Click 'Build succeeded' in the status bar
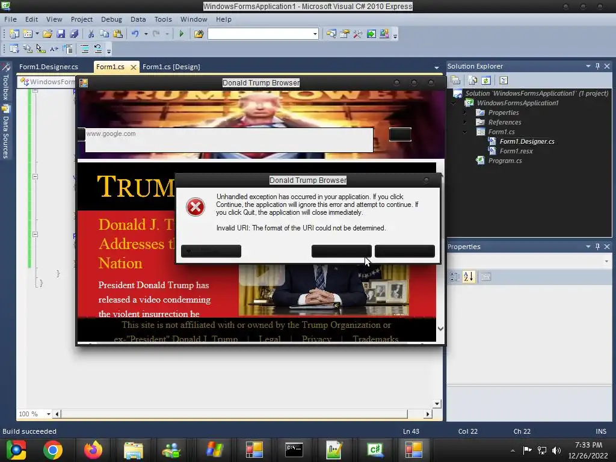This screenshot has width=616, height=462. (x=29, y=431)
